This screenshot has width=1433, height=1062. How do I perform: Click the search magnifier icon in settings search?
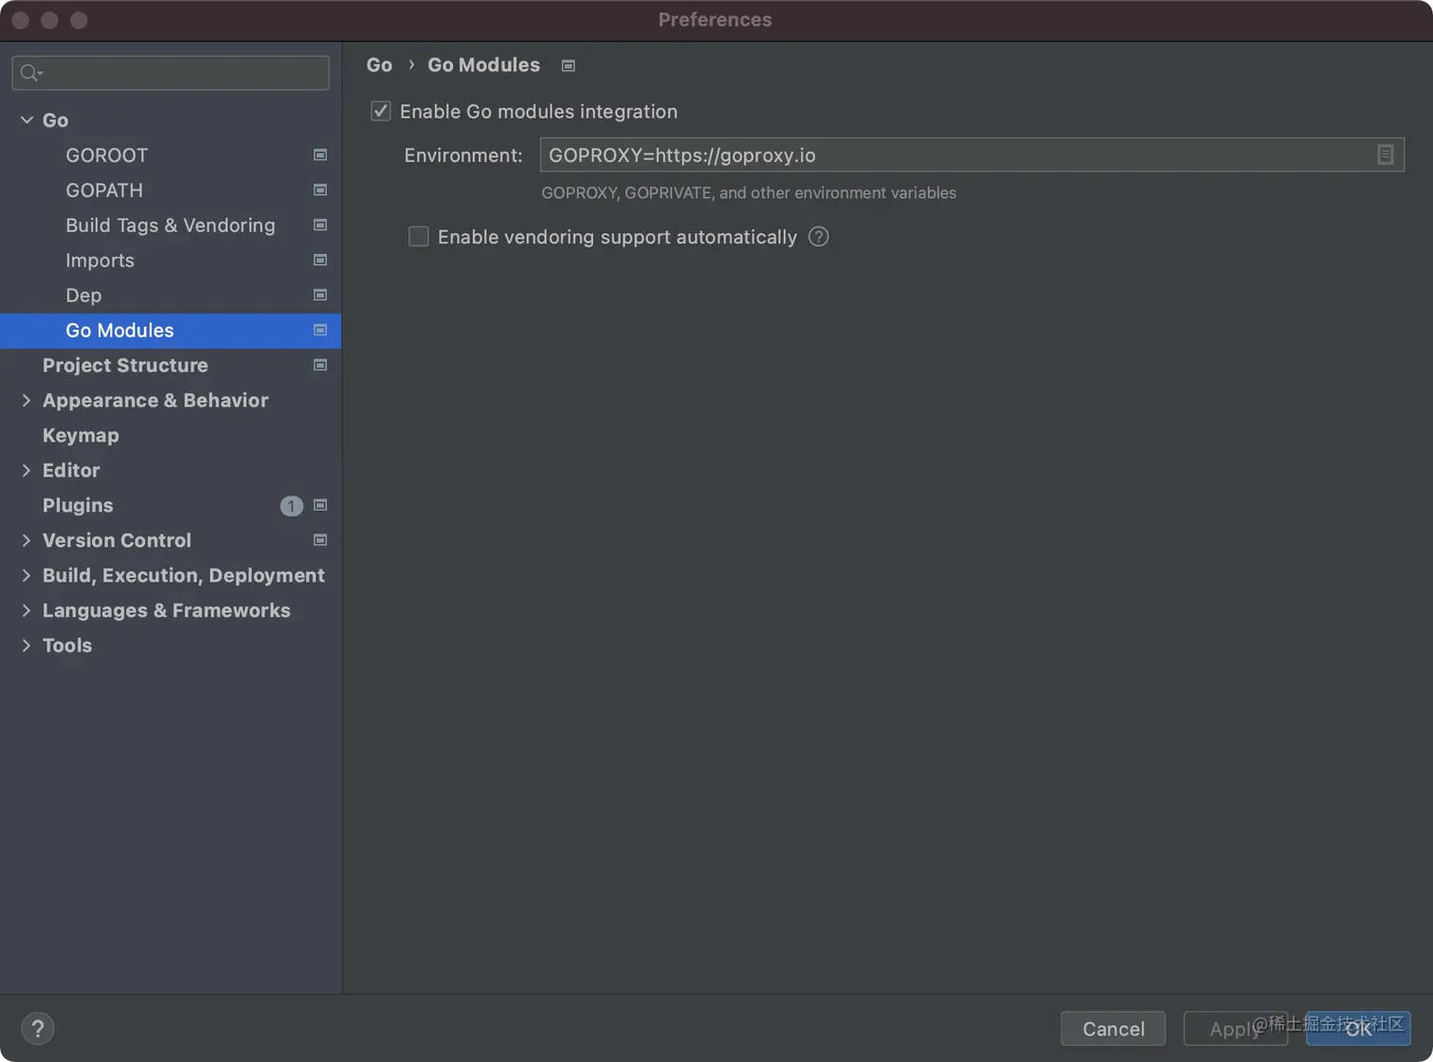pyautogui.click(x=31, y=72)
